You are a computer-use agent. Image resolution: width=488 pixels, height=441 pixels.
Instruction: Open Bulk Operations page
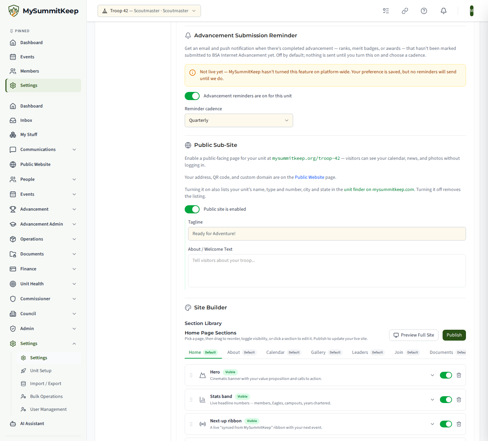[x=49, y=397]
